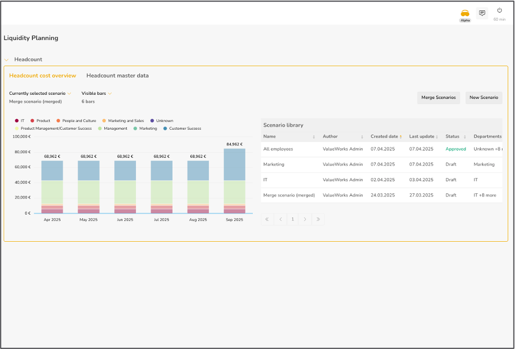The width and height of the screenshot is (515, 349).
Task: Collapse the Headcount section
Action: (x=7, y=60)
